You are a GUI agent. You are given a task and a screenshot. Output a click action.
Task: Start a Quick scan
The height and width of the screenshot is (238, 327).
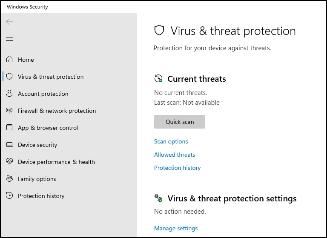[179, 122]
